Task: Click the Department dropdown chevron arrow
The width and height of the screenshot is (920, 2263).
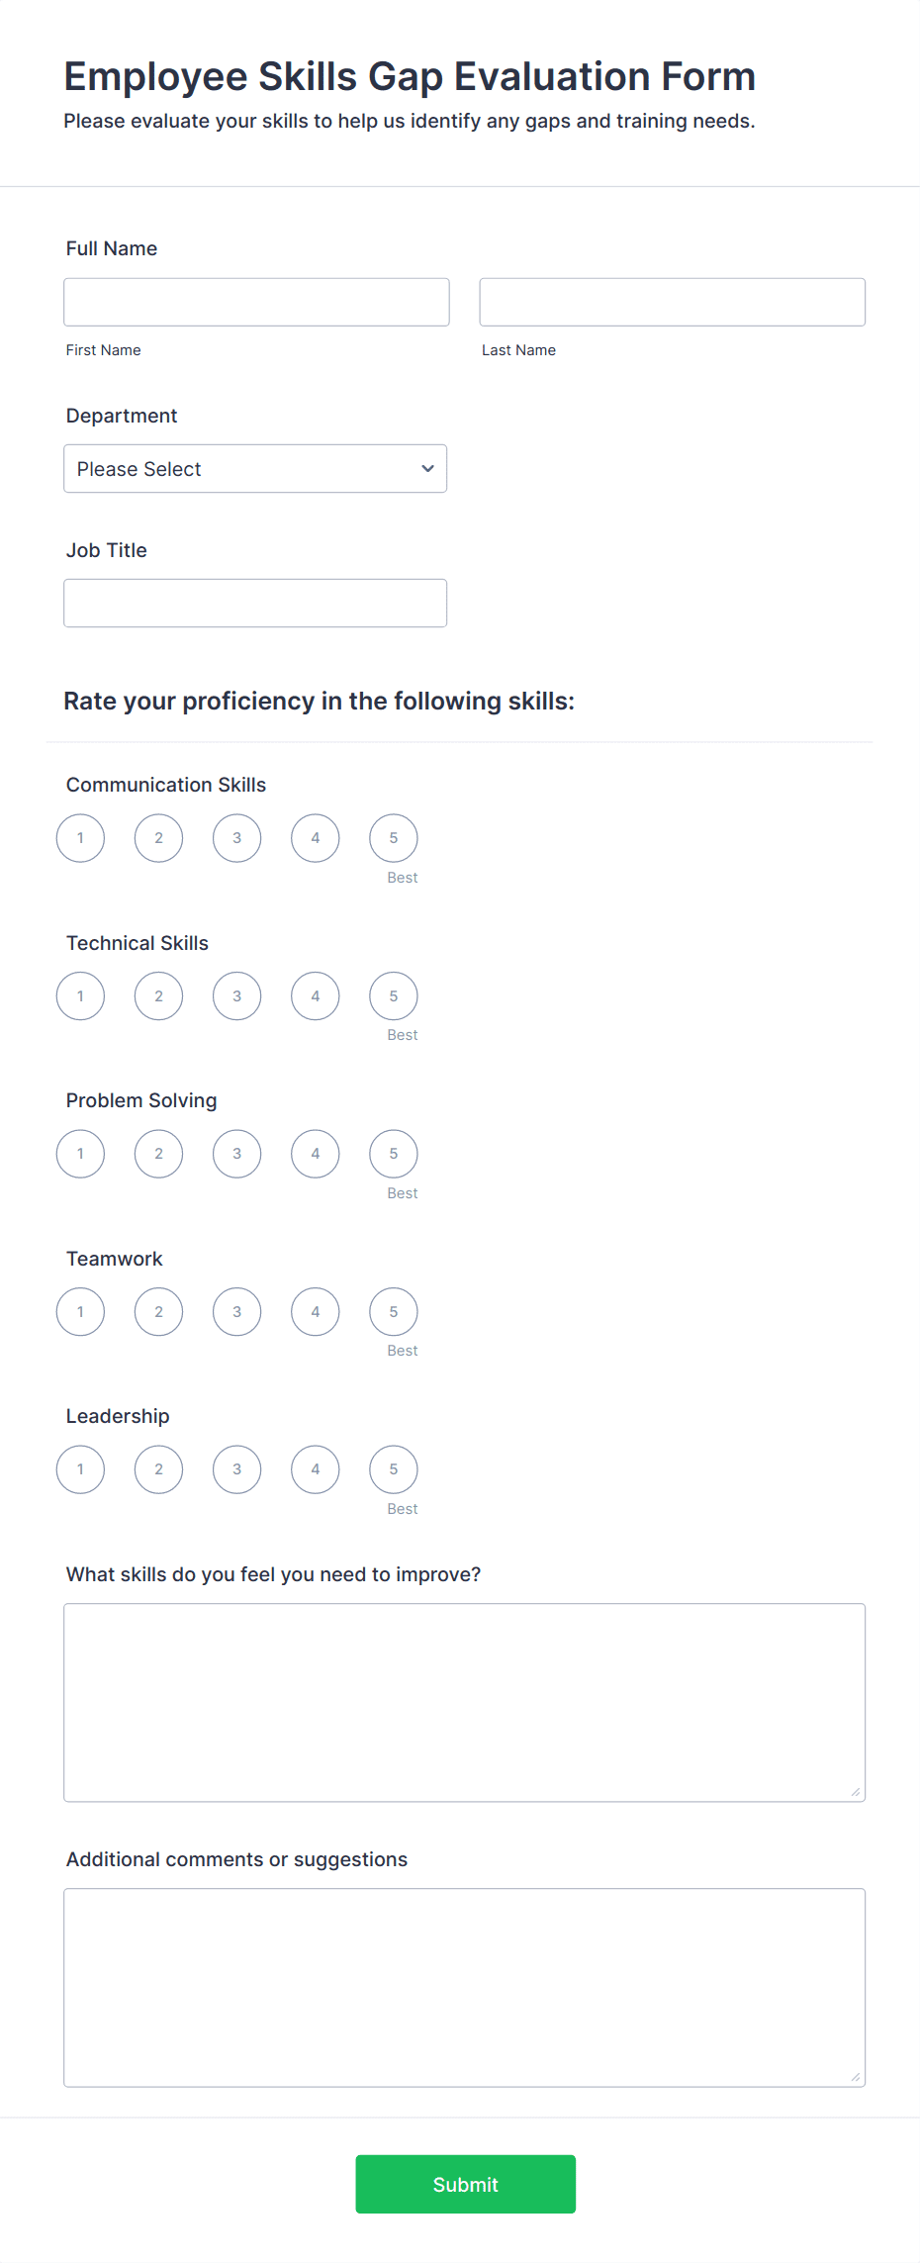Action: pos(427,469)
